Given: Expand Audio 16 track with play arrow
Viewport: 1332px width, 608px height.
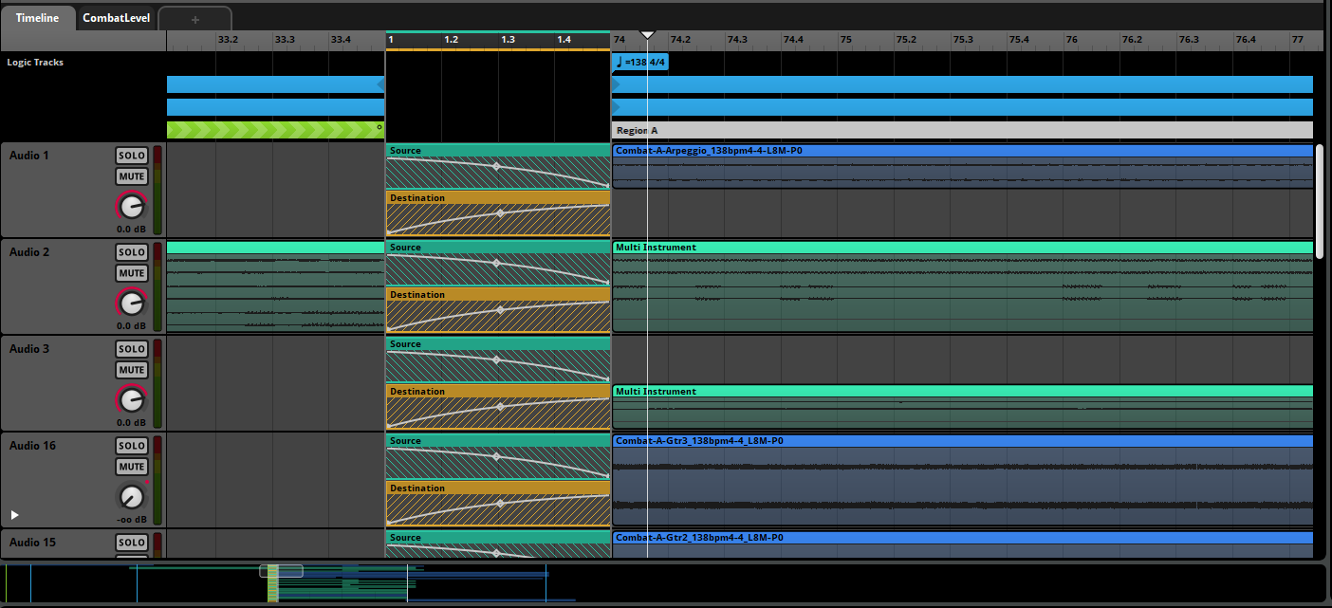Looking at the screenshot, I should click(x=14, y=515).
